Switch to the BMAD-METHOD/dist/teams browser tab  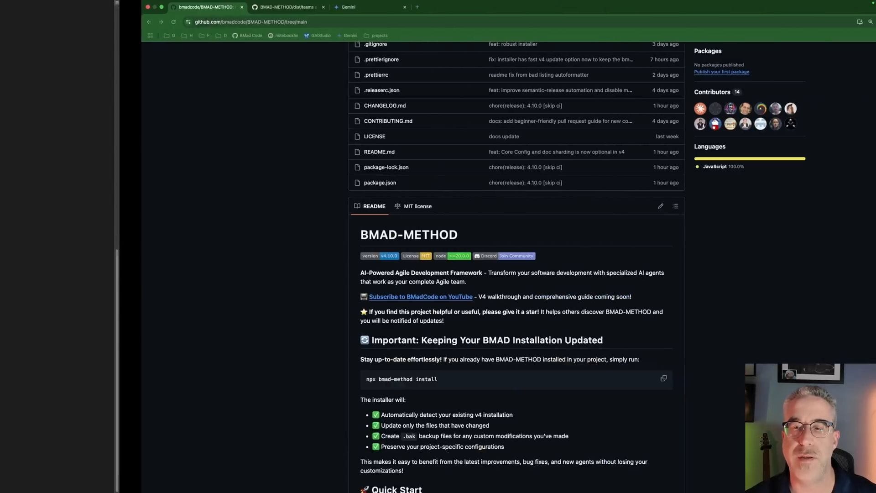tap(287, 7)
